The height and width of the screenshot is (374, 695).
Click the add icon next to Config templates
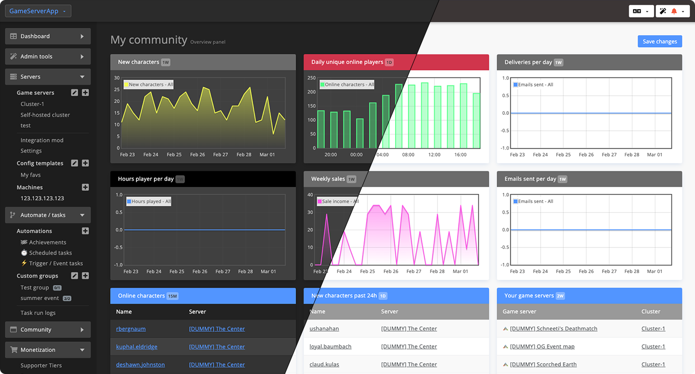point(85,163)
